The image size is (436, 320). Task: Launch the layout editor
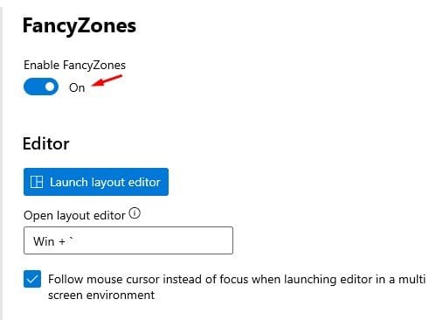96,182
